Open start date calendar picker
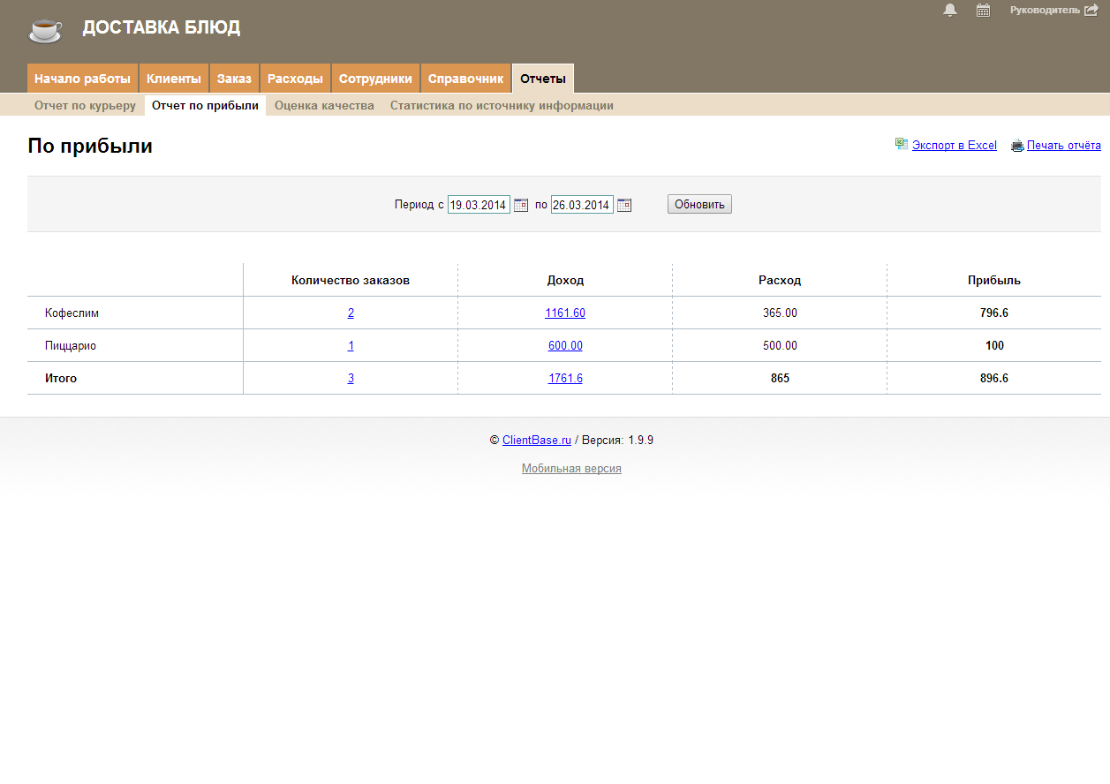This screenshot has height=784, width=1110. point(521,205)
